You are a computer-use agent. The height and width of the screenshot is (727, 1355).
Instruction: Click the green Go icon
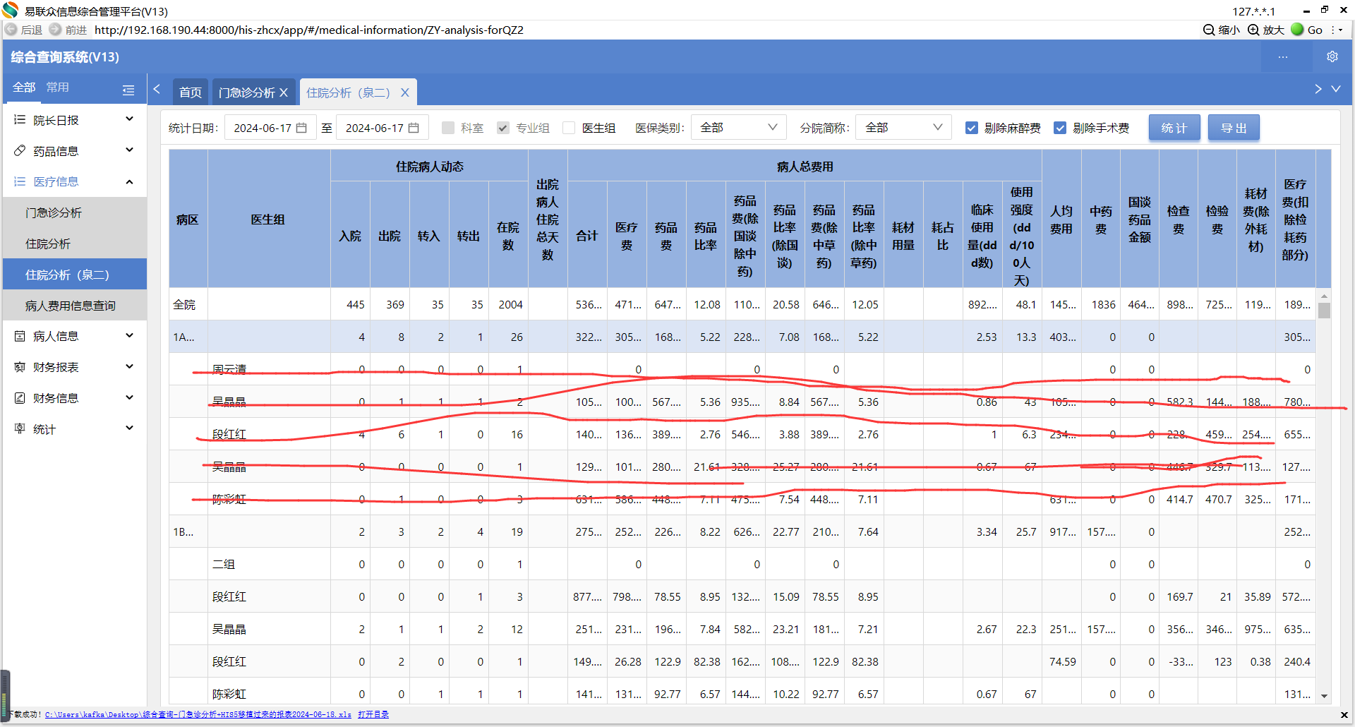[x=1297, y=29]
